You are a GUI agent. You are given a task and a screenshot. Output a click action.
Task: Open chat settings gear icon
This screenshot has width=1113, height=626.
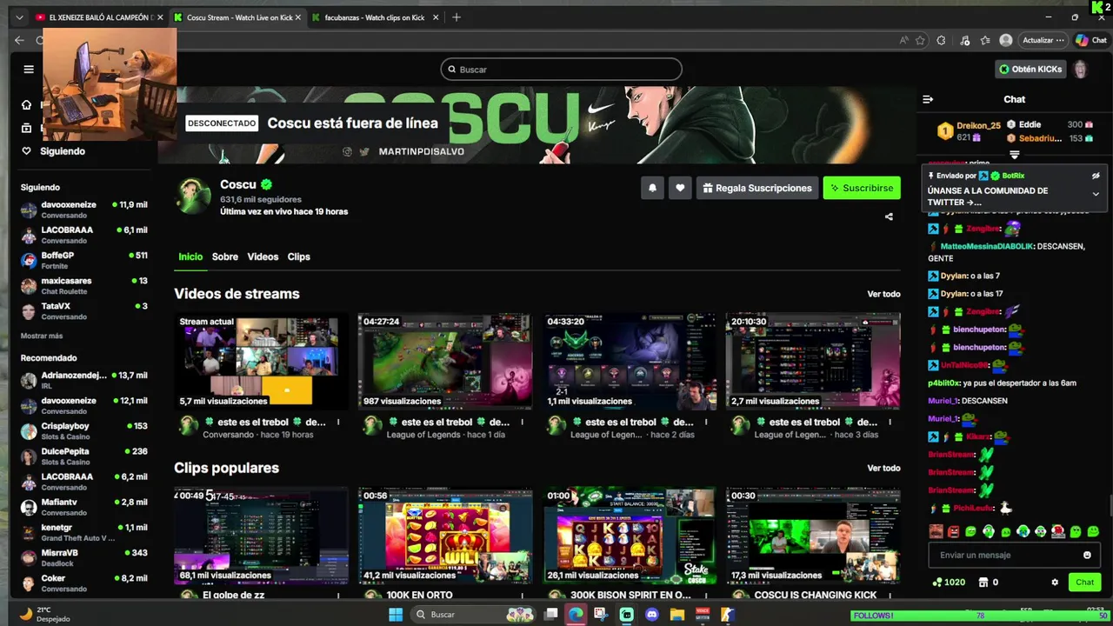point(1055,583)
